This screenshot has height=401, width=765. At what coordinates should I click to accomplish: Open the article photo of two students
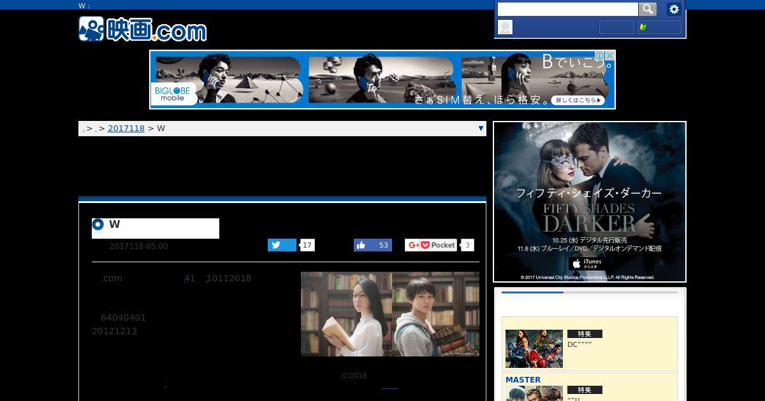(x=390, y=314)
